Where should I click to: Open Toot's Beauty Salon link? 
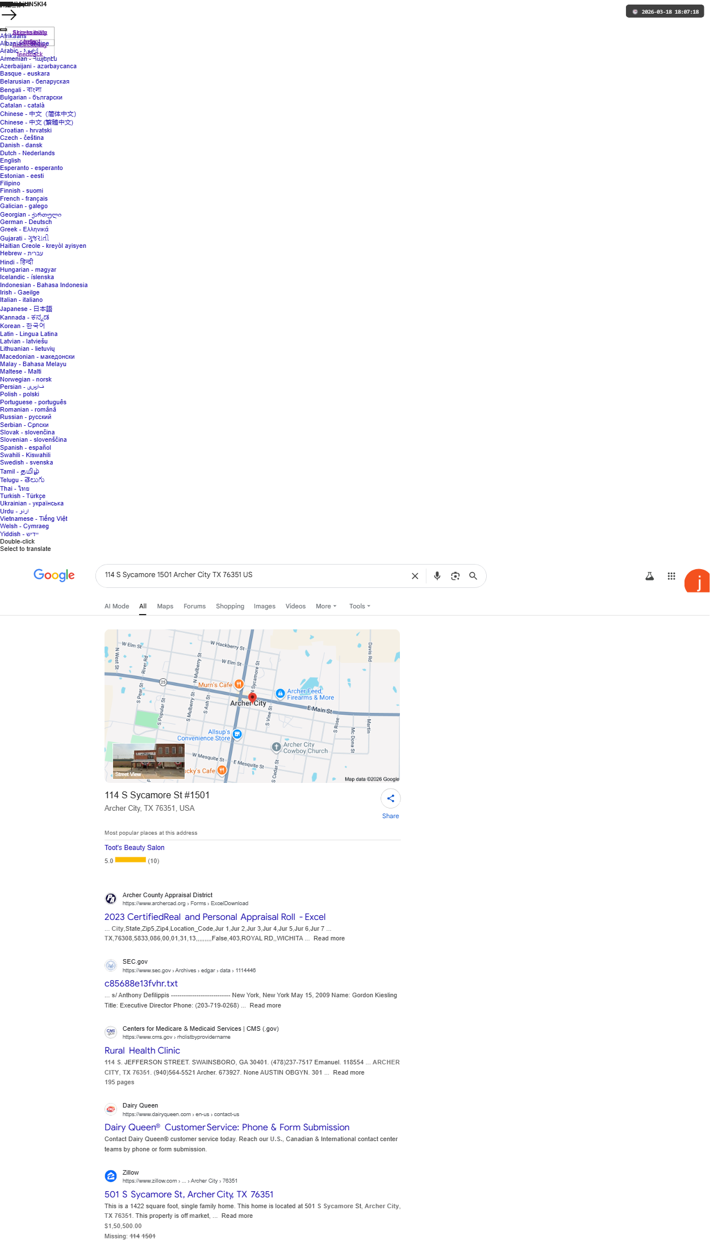[135, 847]
